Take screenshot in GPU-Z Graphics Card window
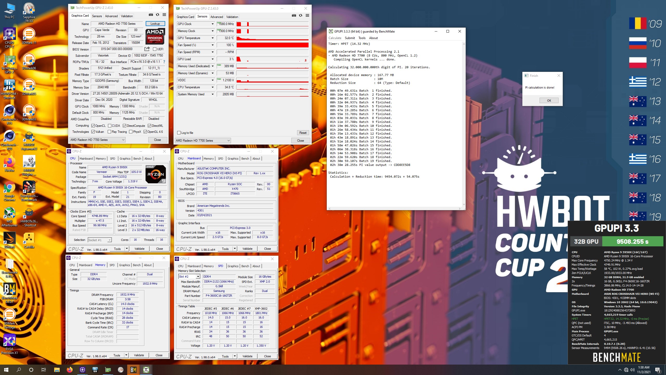666x375 pixels. [151, 15]
